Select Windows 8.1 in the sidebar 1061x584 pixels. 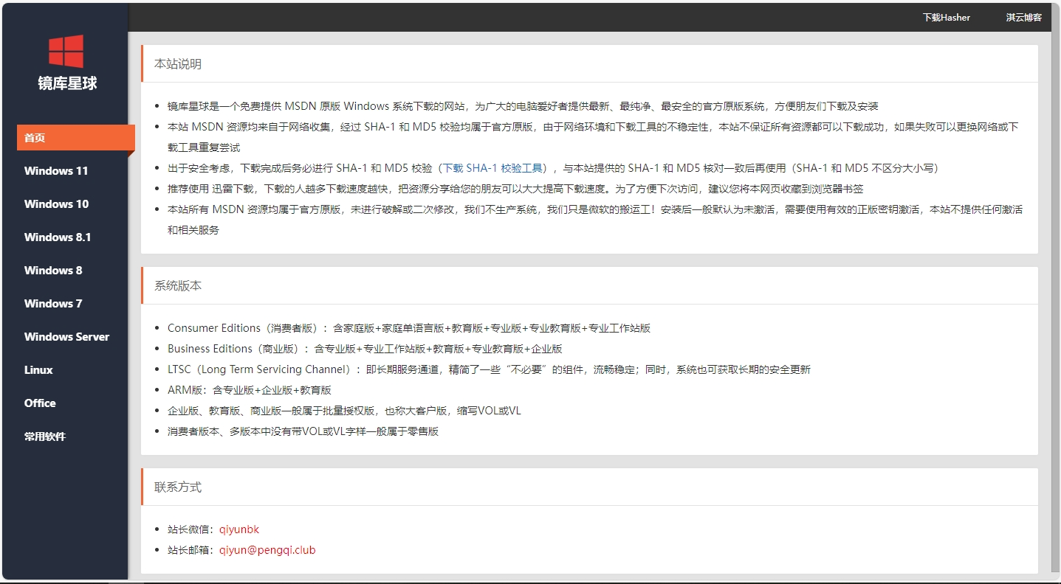point(58,237)
